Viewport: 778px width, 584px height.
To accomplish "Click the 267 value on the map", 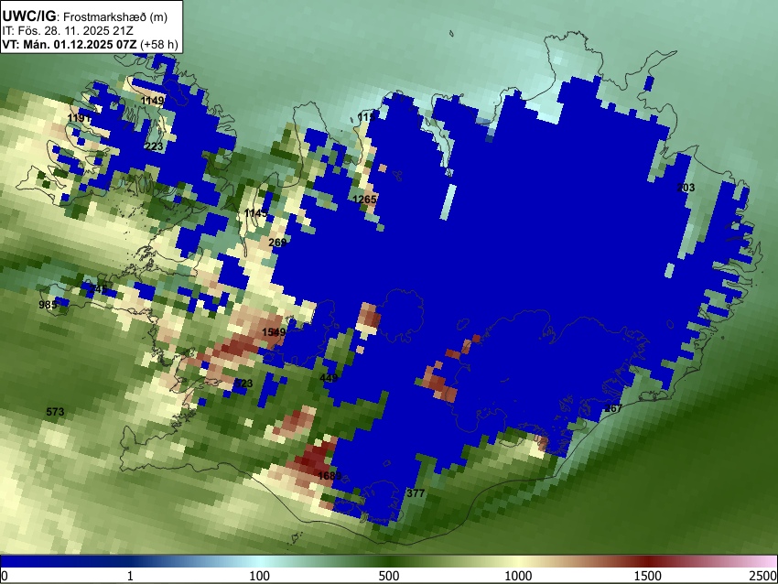I will coord(613,409).
